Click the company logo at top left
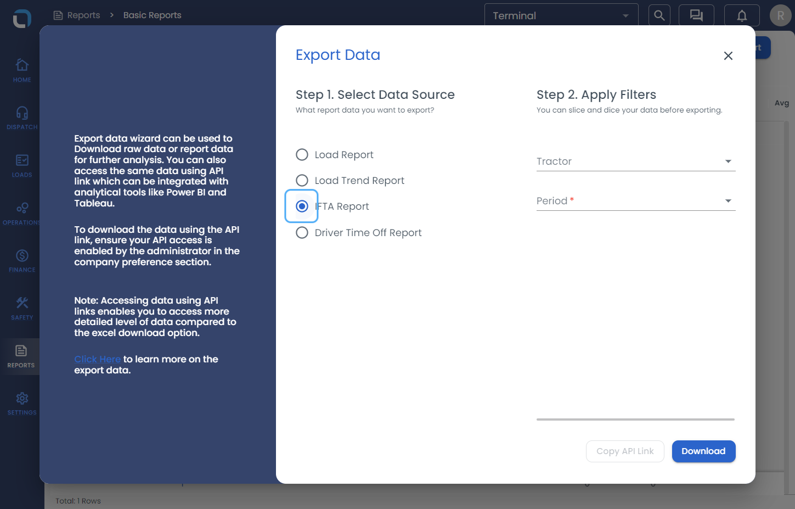795x509 pixels. 22,18
